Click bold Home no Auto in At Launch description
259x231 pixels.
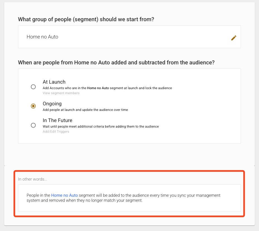(98, 88)
